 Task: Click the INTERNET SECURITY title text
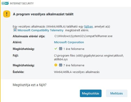click(x=22, y=4)
